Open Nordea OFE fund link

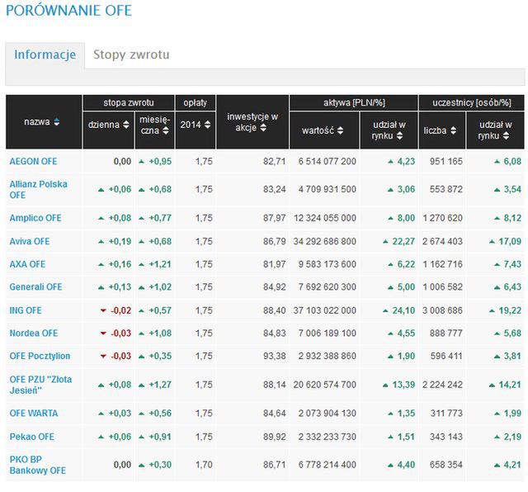[34, 334]
